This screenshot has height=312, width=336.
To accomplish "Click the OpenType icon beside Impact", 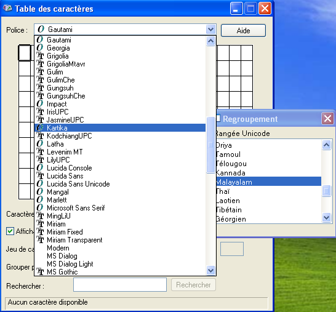I will click(x=40, y=104).
